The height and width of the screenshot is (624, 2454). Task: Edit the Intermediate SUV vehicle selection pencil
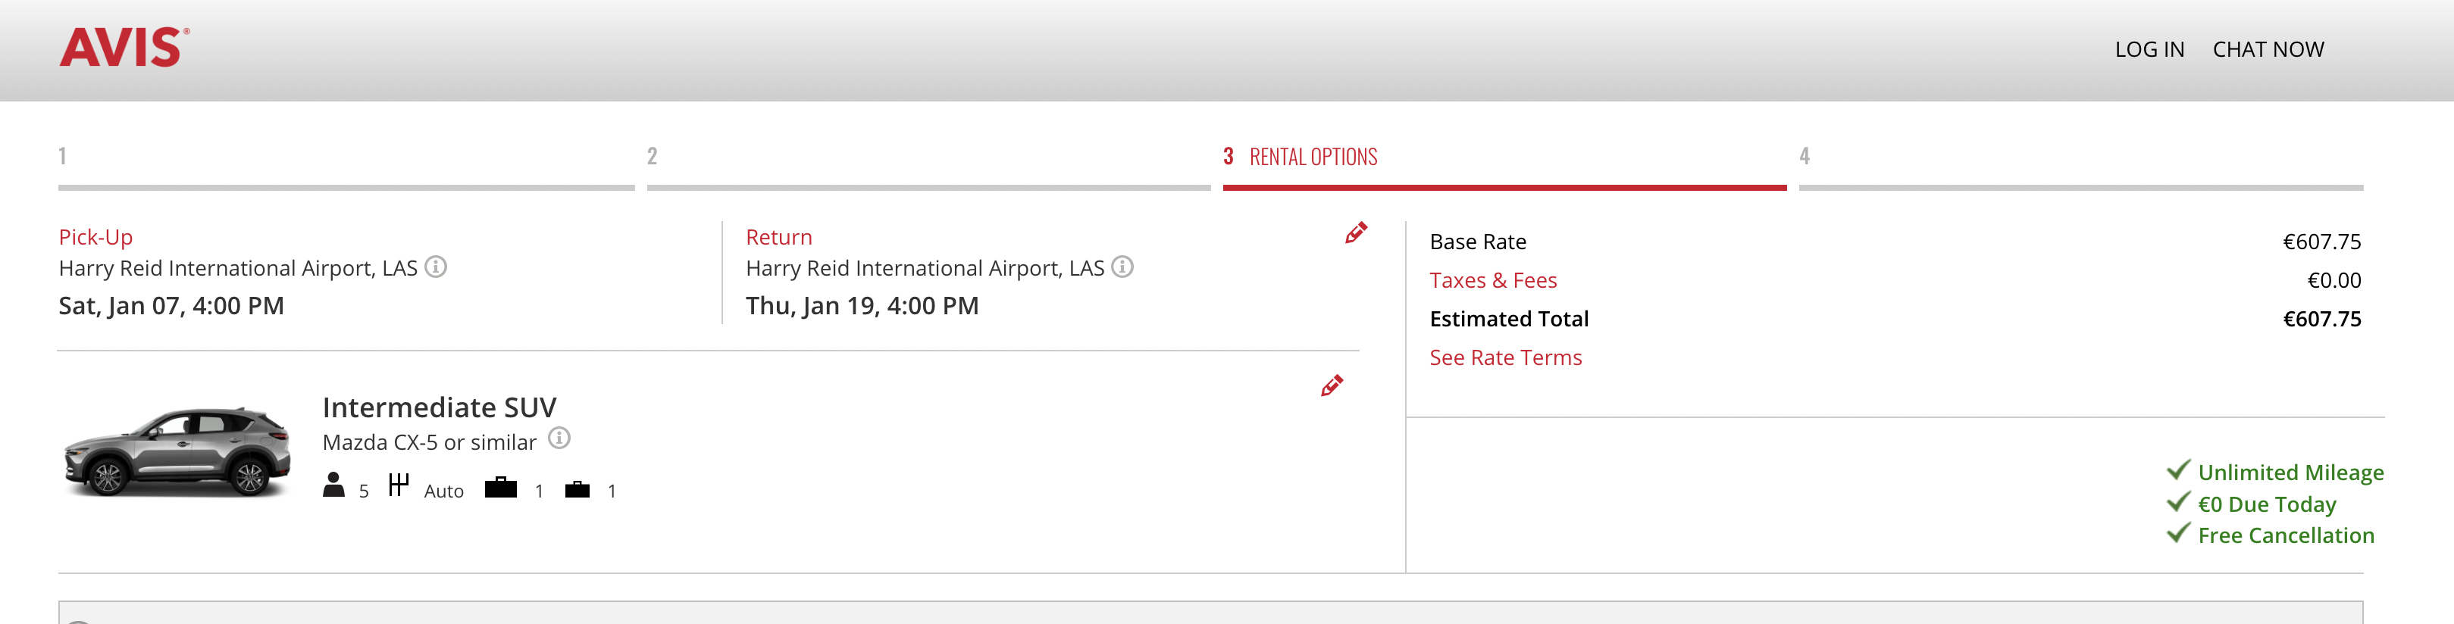(x=1332, y=385)
